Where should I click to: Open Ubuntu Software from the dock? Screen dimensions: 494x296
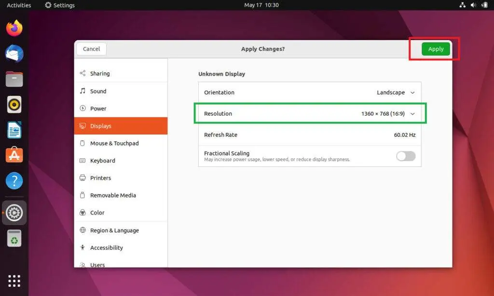click(14, 155)
